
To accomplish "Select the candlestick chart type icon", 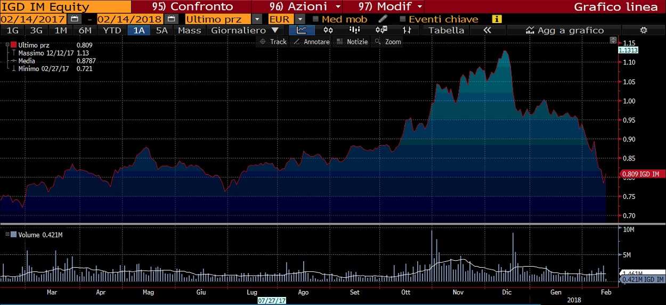I will 329,30.
